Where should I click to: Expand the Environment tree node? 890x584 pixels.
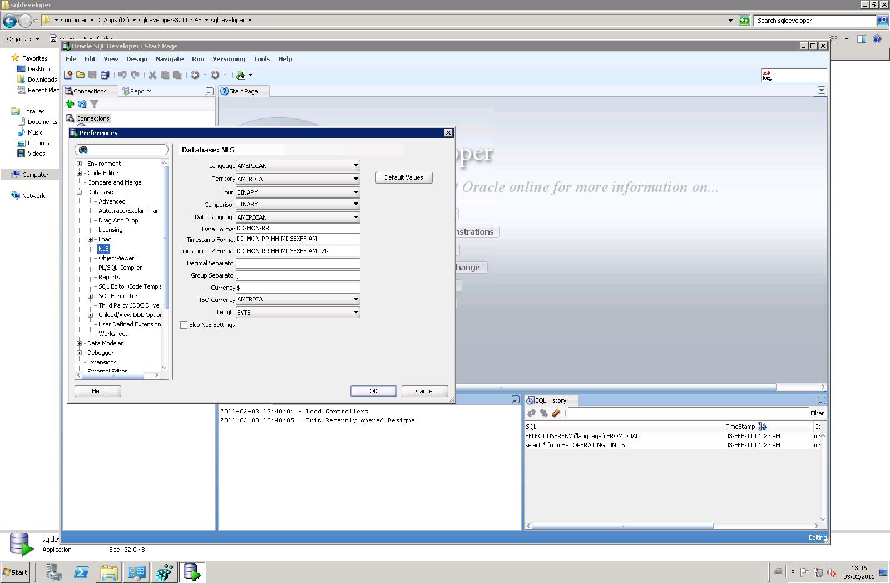(80, 164)
